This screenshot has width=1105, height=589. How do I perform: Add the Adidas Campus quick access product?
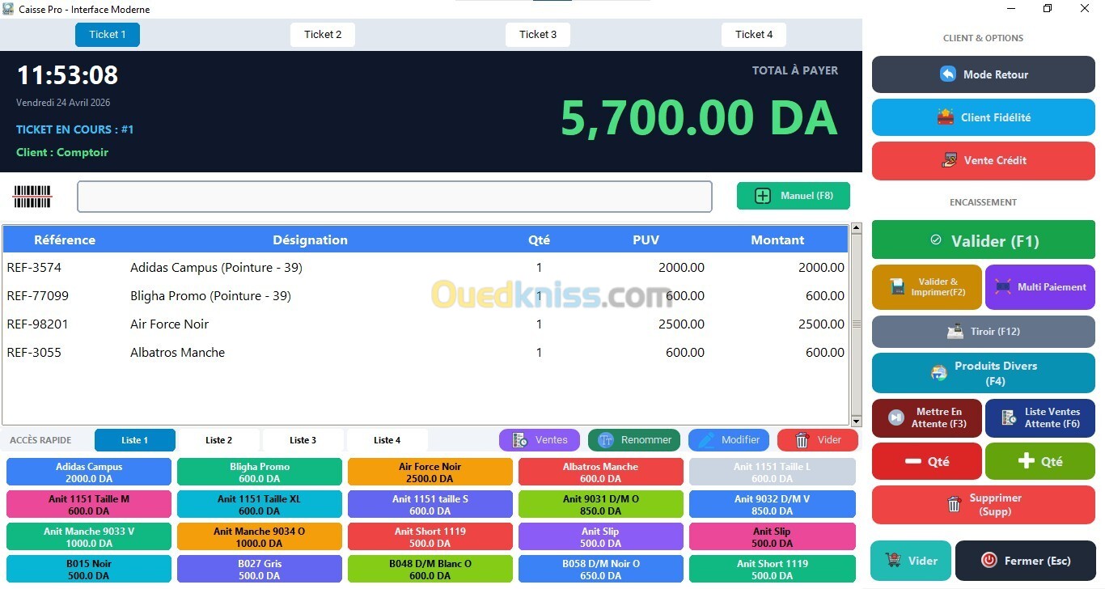pos(89,472)
